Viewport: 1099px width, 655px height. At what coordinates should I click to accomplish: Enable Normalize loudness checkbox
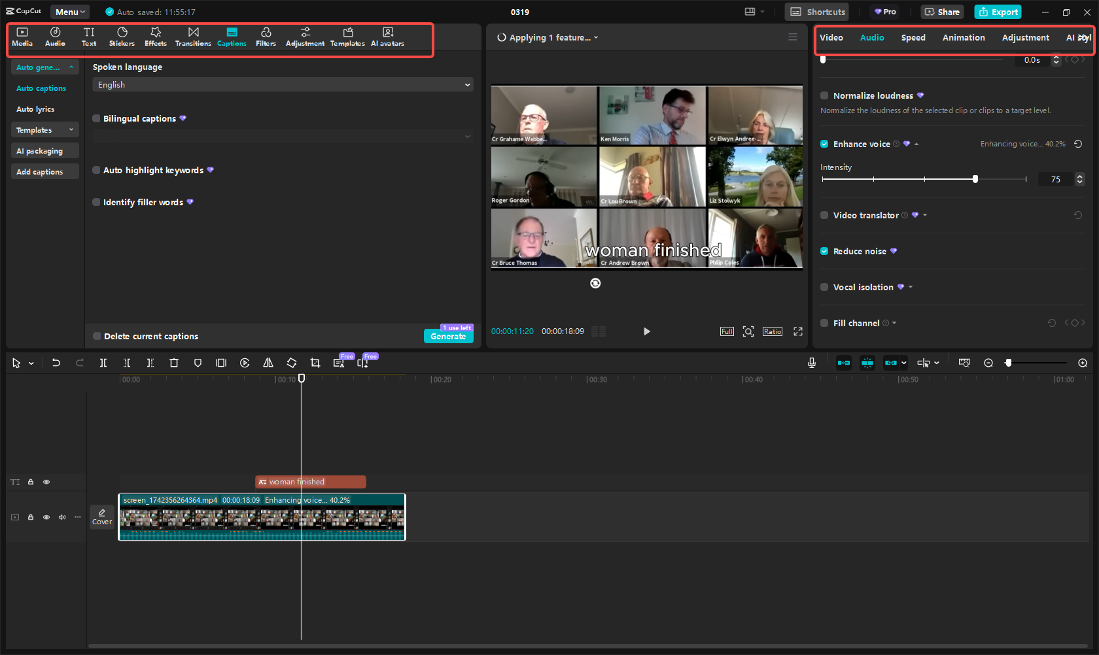point(824,95)
